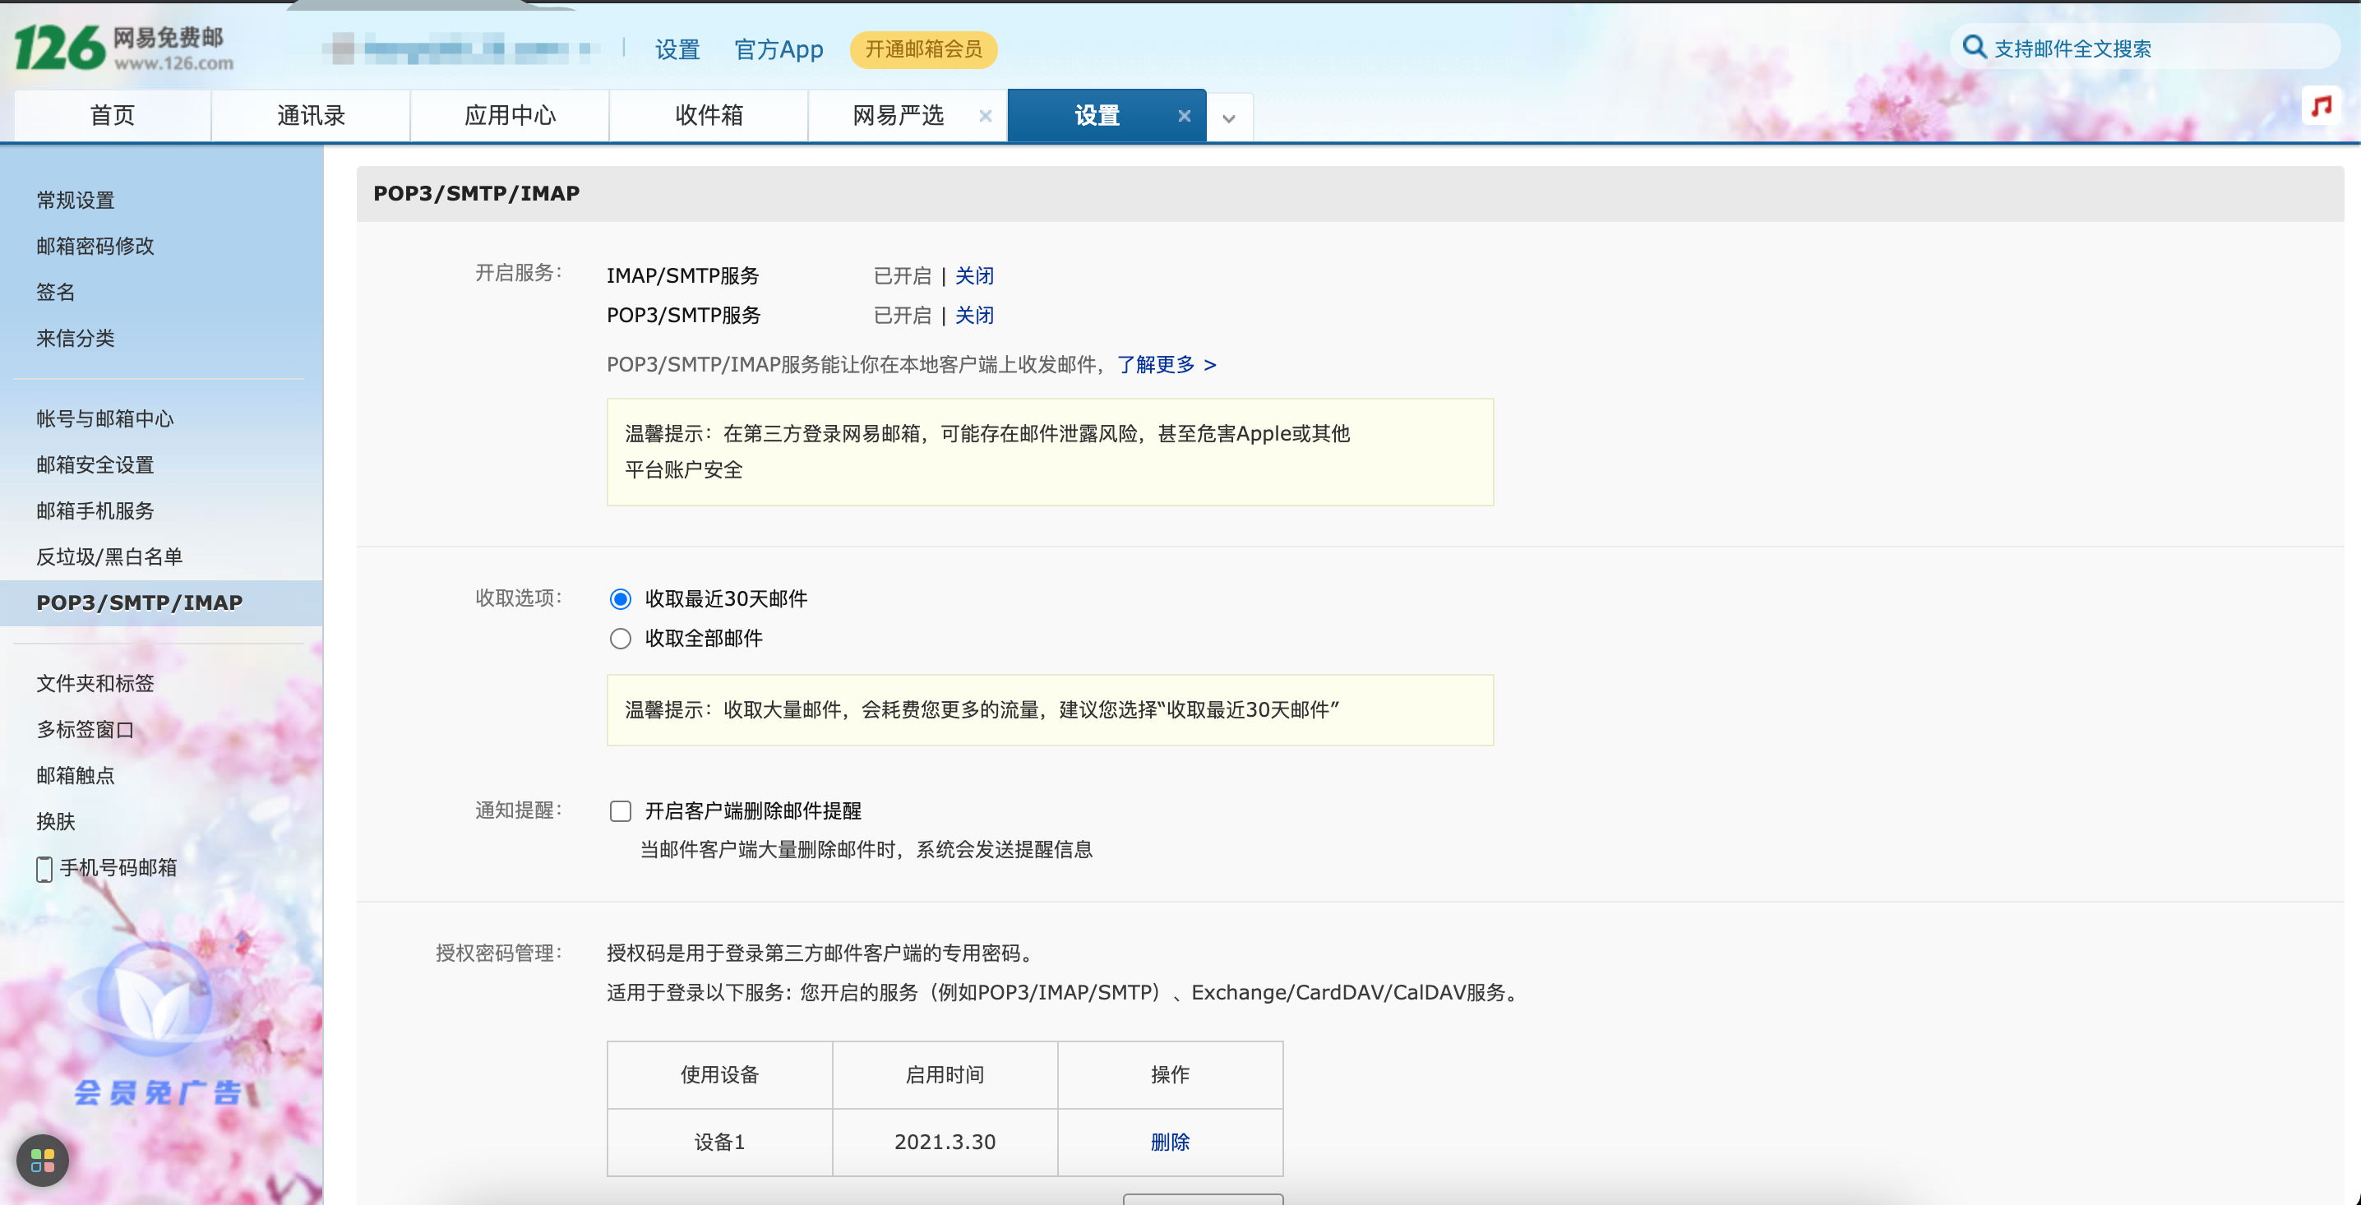Click the 2021.3.30 date cell

945,1142
